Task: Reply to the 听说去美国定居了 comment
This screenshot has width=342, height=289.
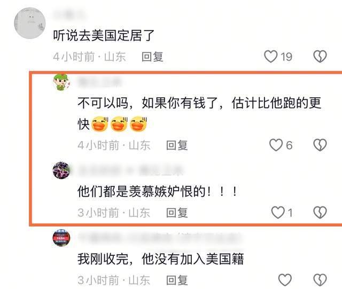Action: tap(152, 57)
